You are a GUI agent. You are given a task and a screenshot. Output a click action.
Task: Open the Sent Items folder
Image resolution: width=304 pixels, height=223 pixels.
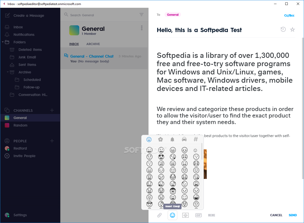27,65
